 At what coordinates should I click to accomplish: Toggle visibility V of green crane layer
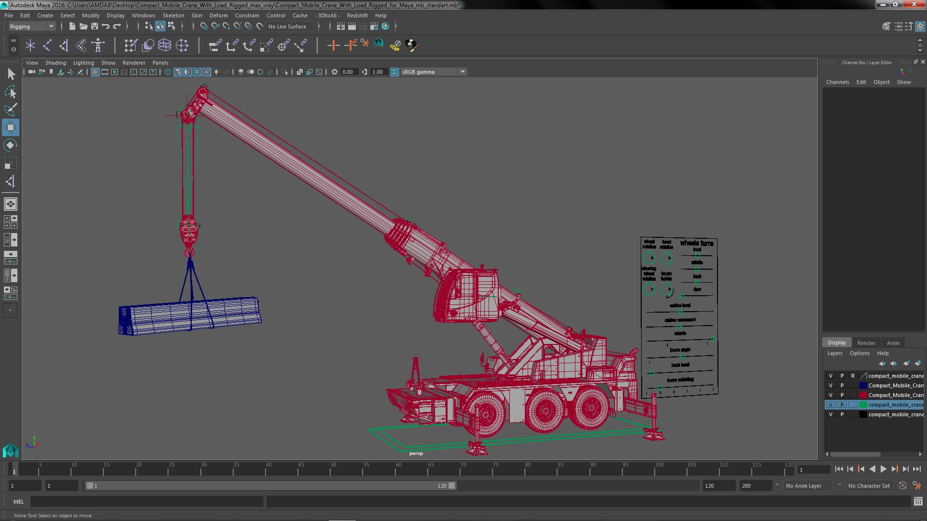(x=830, y=405)
